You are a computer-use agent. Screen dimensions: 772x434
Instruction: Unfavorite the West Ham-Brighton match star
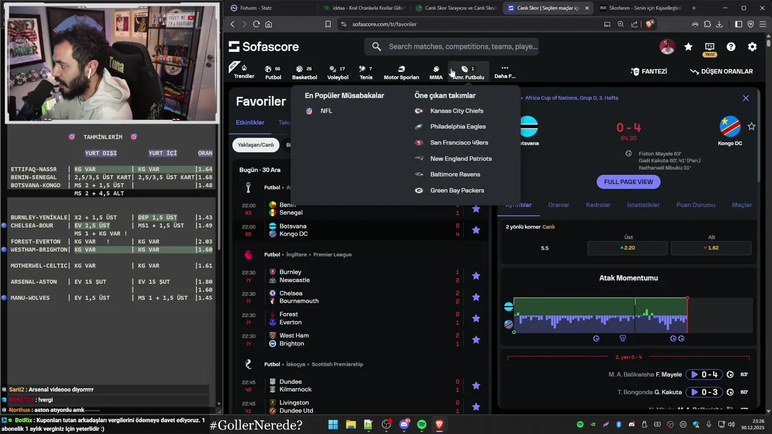pos(476,339)
